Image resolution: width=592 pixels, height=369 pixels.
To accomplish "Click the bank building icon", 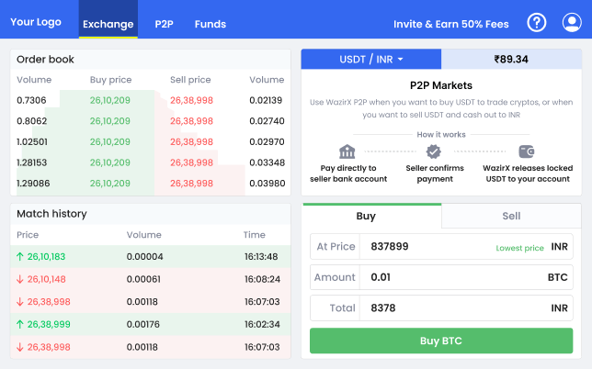I will click(347, 151).
